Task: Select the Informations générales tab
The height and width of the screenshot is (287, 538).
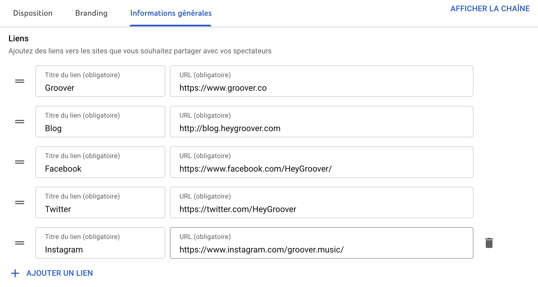Action: (x=171, y=13)
